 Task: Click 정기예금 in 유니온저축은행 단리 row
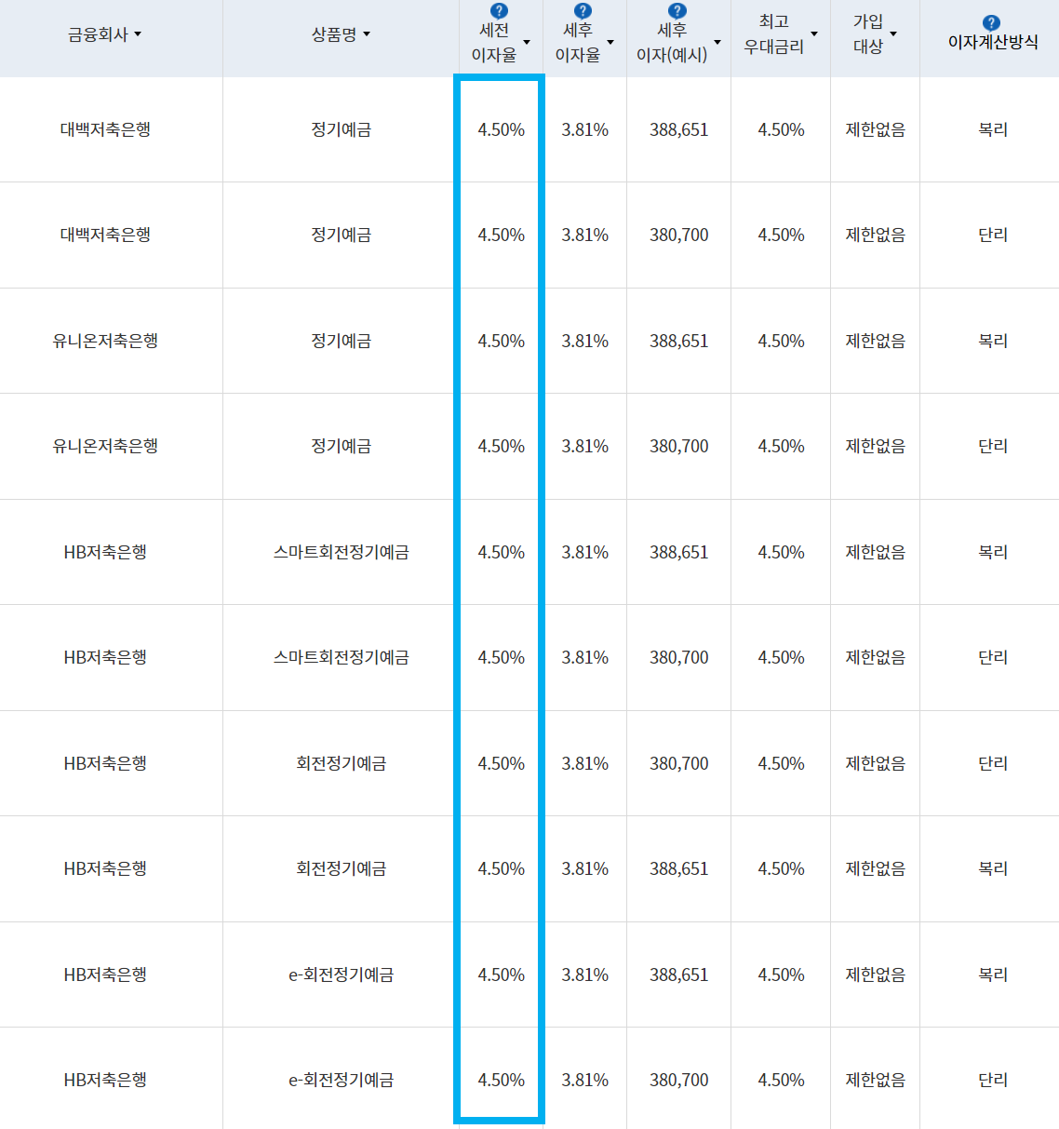342,446
